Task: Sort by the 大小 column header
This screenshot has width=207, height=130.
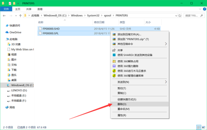Action: [x=153, y=22]
